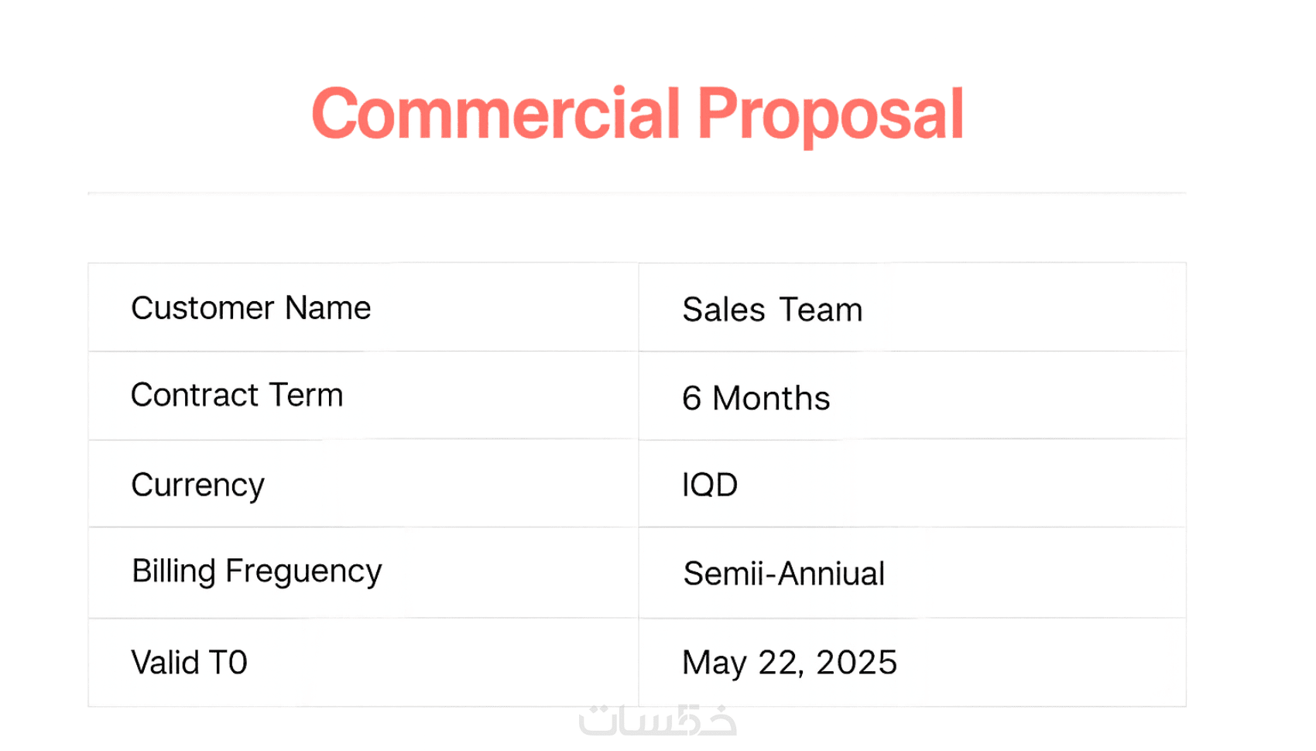Select the word "Team" in first row
This screenshot has width=1316, height=751.
(x=821, y=310)
